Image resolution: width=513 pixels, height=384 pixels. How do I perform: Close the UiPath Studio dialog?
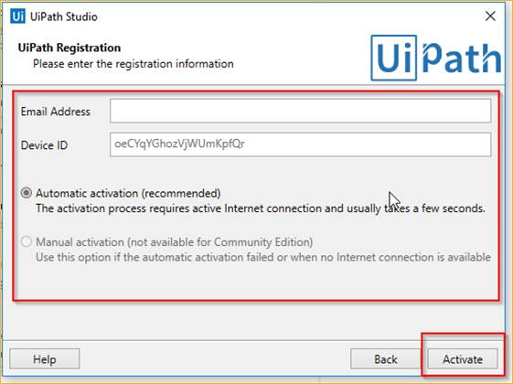(x=490, y=16)
